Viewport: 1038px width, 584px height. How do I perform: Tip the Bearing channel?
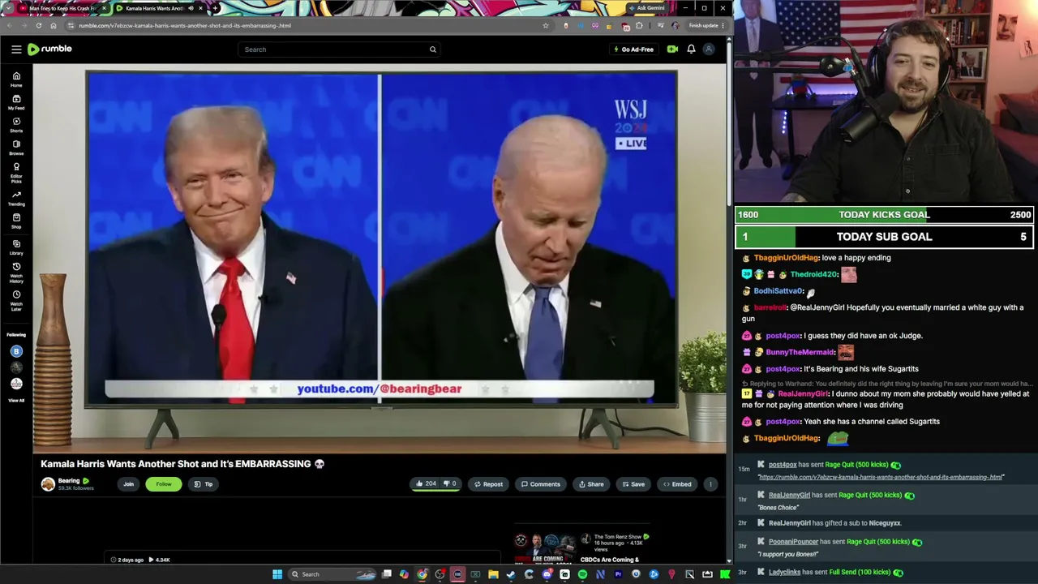(204, 484)
